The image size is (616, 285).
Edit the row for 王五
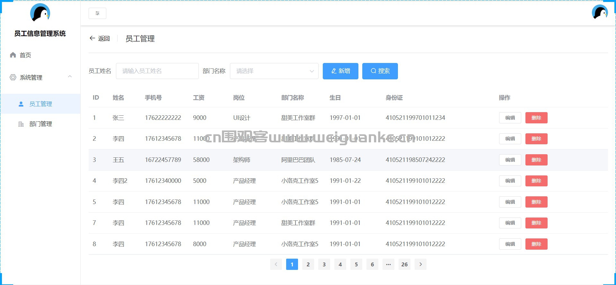(x=510, y=160)
